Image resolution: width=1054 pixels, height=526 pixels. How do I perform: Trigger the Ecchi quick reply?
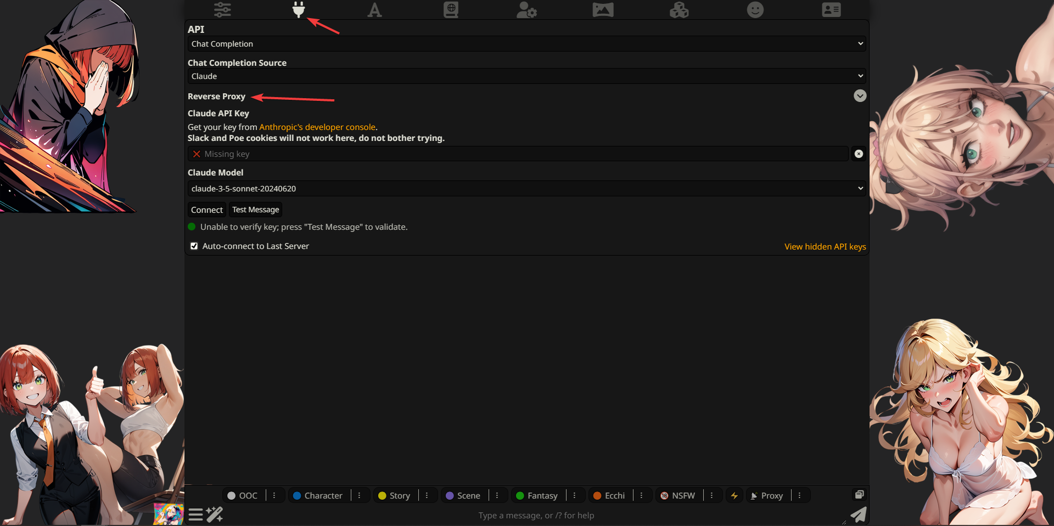609,495
